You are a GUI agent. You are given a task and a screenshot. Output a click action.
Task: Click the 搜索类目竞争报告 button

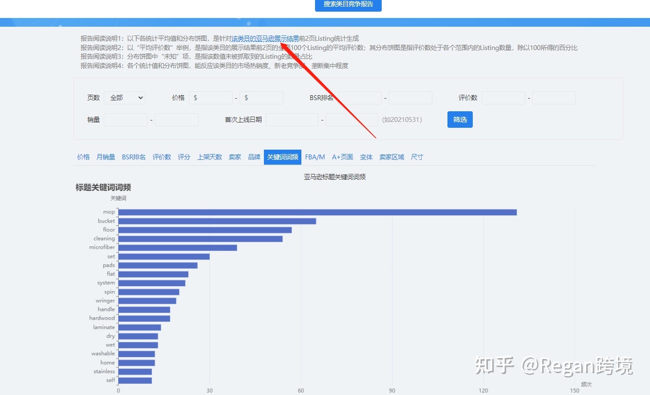(x=348, y=4)
